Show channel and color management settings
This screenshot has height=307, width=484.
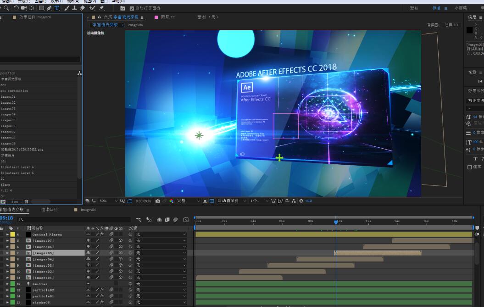[x=171, y=201]
